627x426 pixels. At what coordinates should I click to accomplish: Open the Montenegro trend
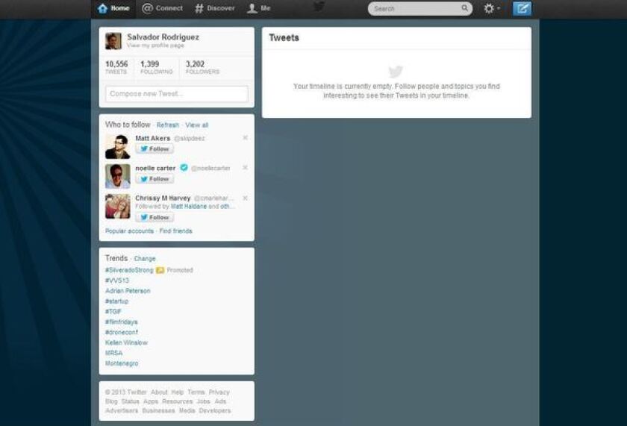coord(122,363)
